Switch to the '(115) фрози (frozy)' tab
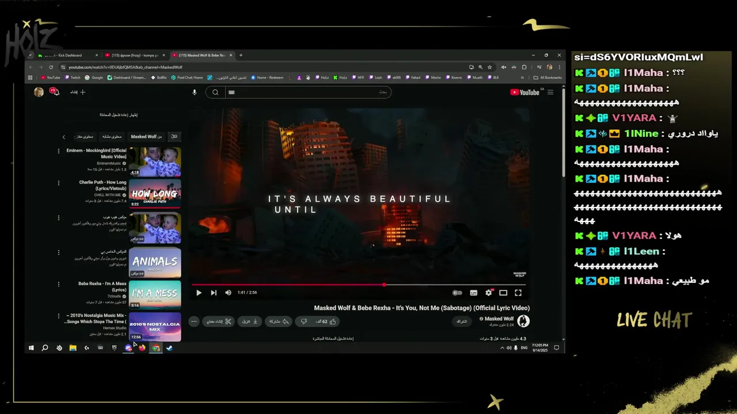 point(134,55)
